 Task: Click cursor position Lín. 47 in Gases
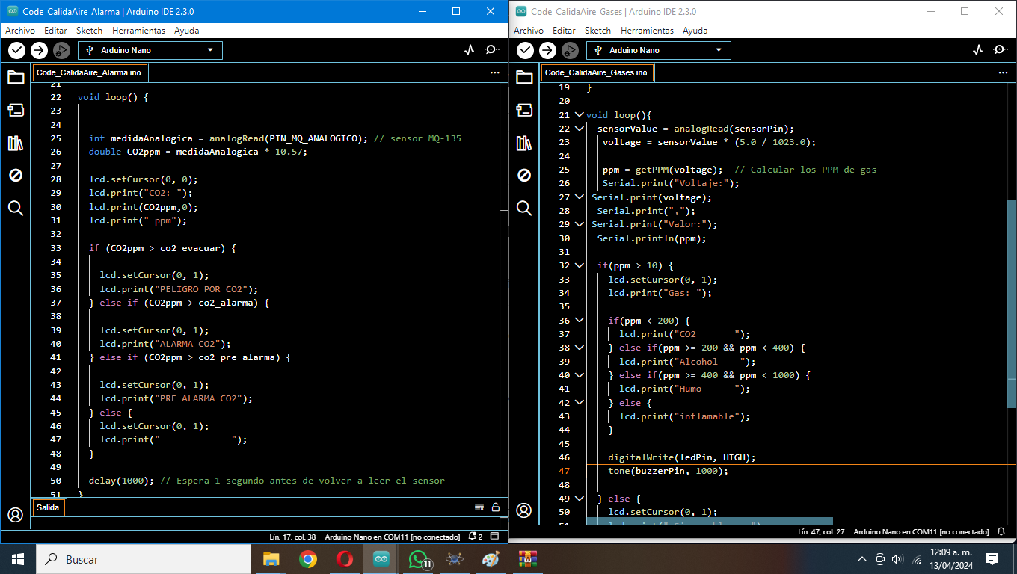tap(821, 532)
